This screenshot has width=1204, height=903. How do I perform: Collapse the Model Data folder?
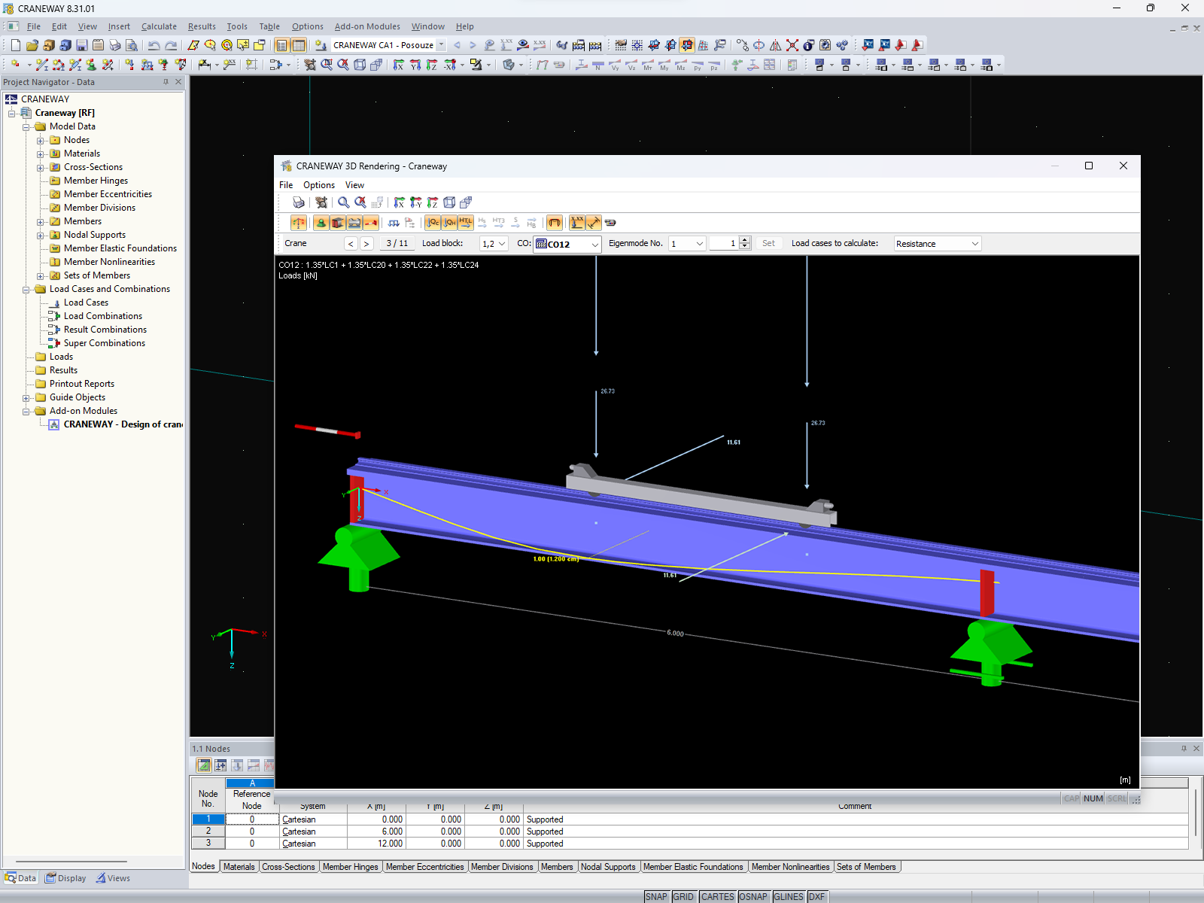pos(26,127)
